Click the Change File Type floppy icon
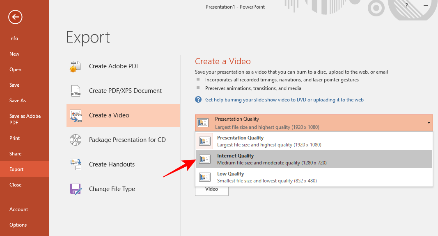The image size is (438, 236). (76, 189)
